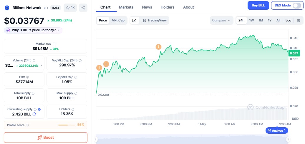The width and height of the screenshot is (305, 144).
Task: Click the 0.02318 opening price label
Action: click(x=103, y=95)
